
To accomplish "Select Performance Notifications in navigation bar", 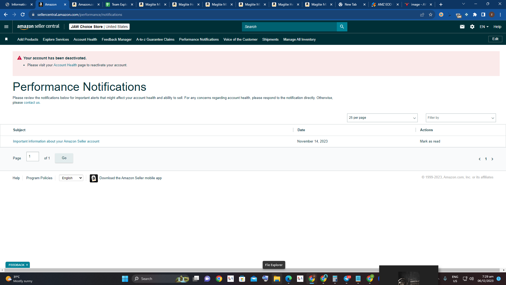I will click(x=199, y=39).
